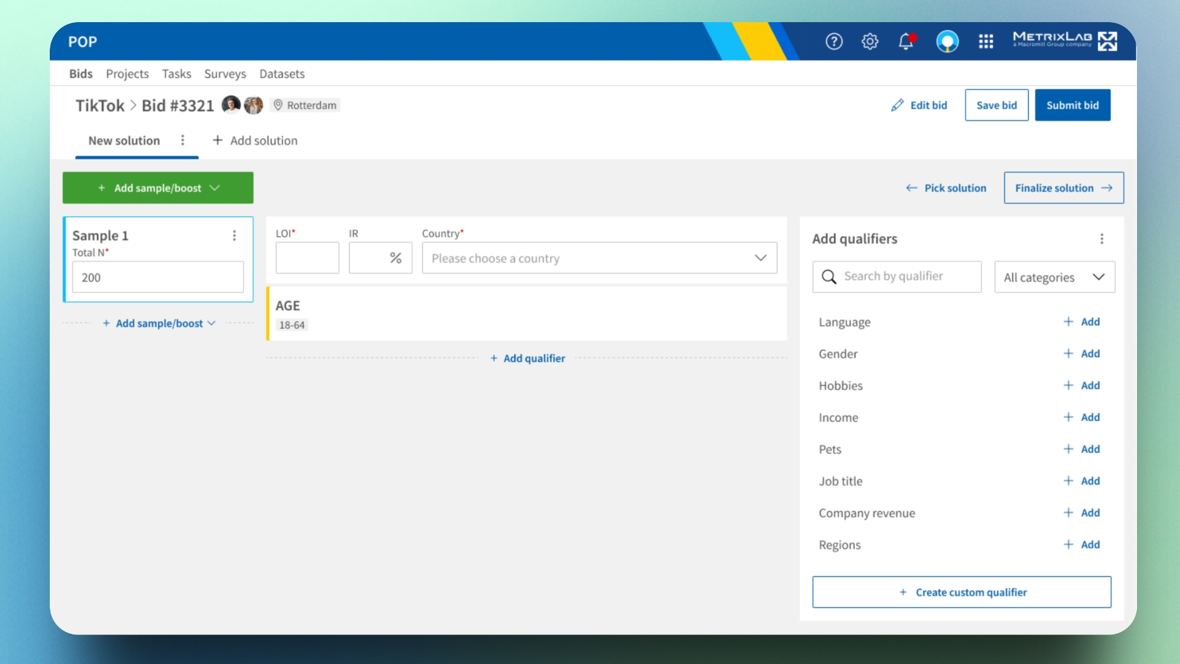
Task: Click the 18-64 age range tag
Action: tap(292, 325)
